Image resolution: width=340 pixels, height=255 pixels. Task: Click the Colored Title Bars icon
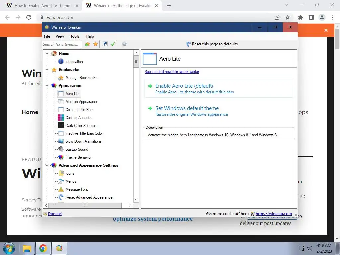coord(61,110)
